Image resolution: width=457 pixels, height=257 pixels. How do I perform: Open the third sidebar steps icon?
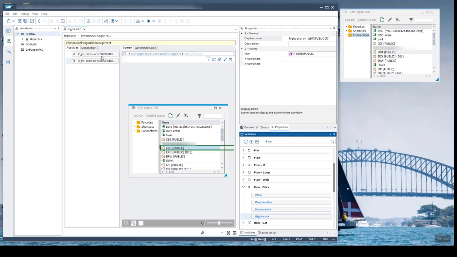click(x=9, y=51)
